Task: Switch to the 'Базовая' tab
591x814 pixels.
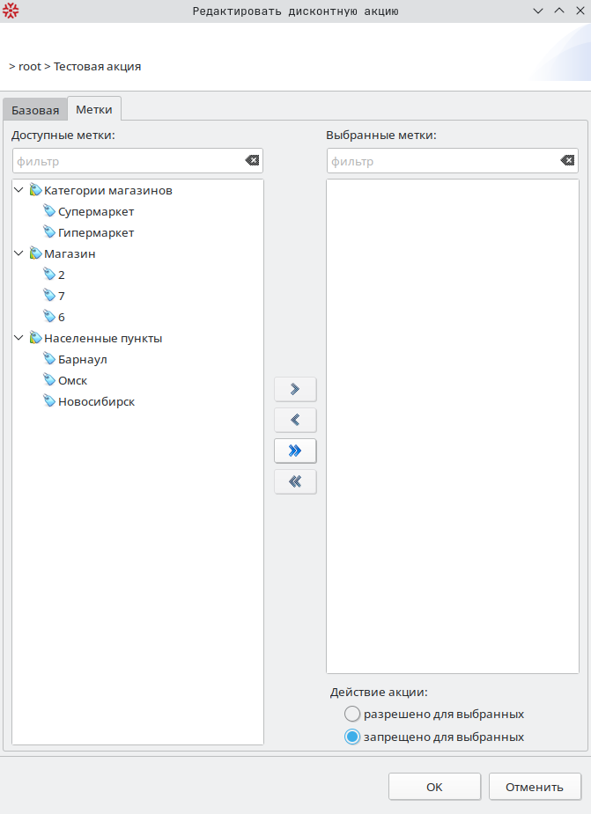Action: coord(35,110)
